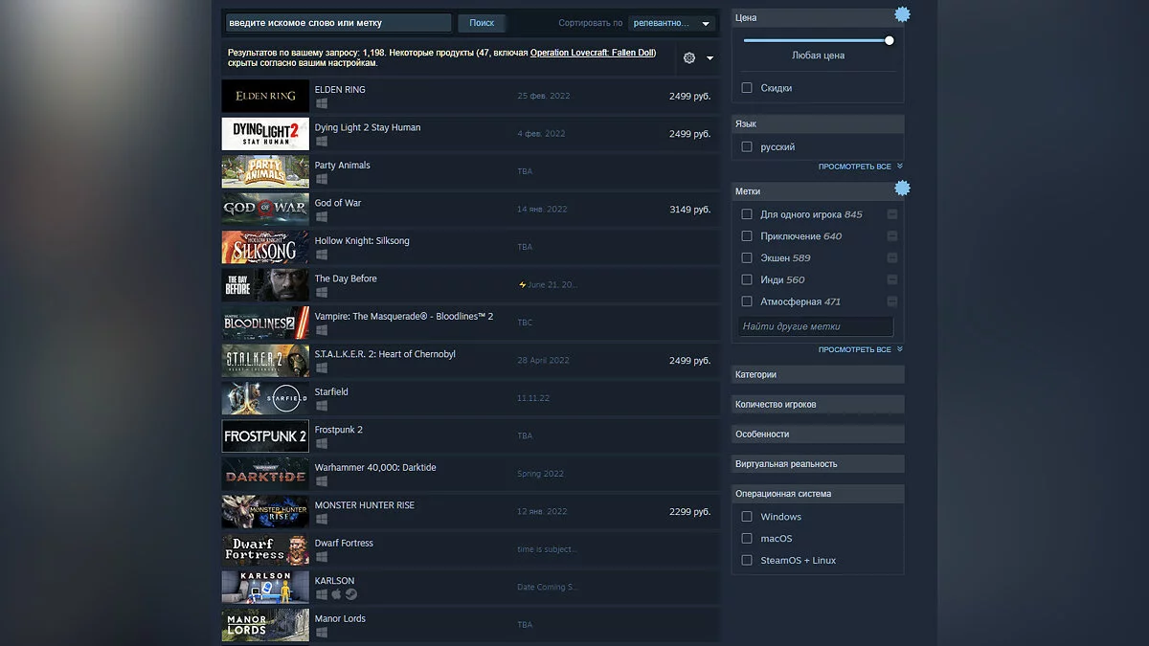Screen dimensions: 1149x646
Task: Click the price slider handle
Action: point(890,40)
